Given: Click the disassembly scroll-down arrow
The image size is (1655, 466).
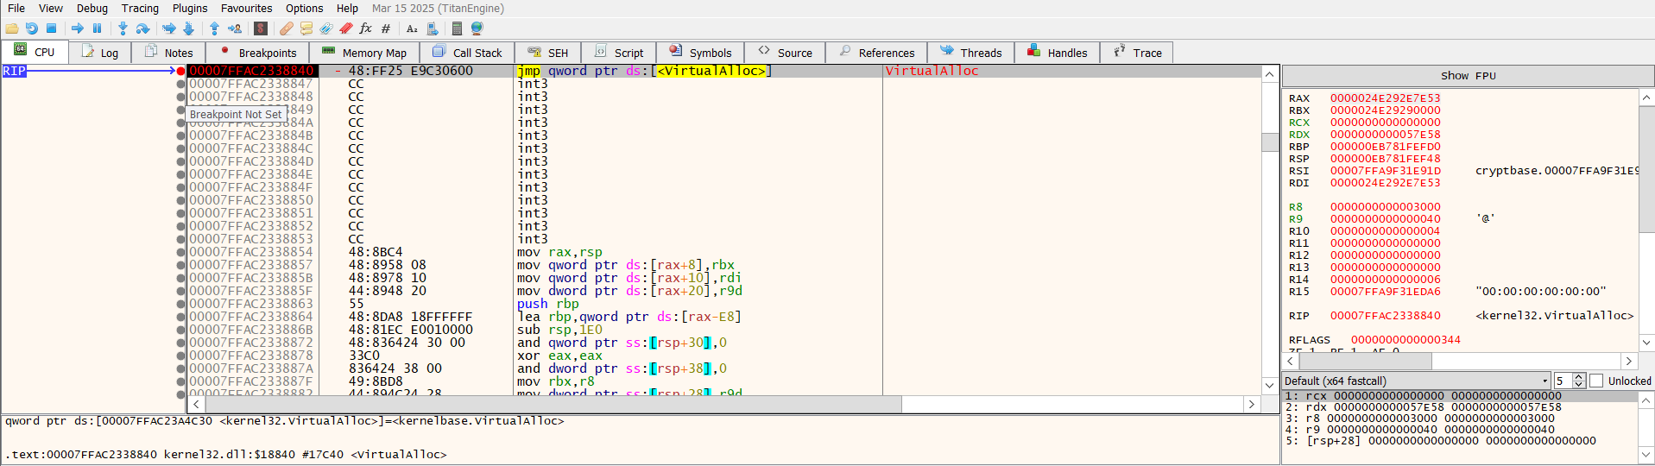Looking at the screenshot, I should [x=1269, y=385].
